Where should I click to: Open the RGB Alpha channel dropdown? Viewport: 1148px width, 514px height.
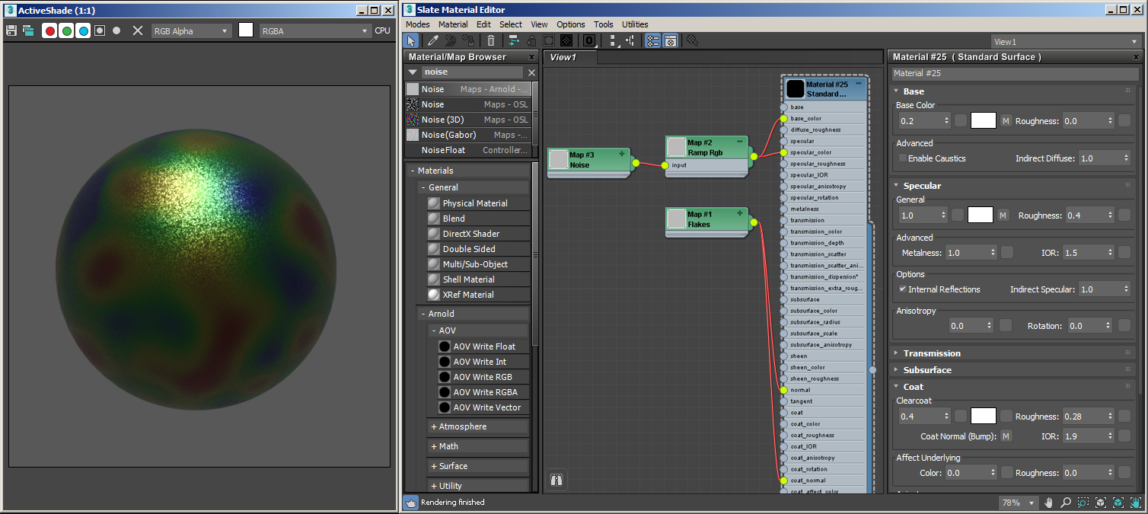(190, 30)
